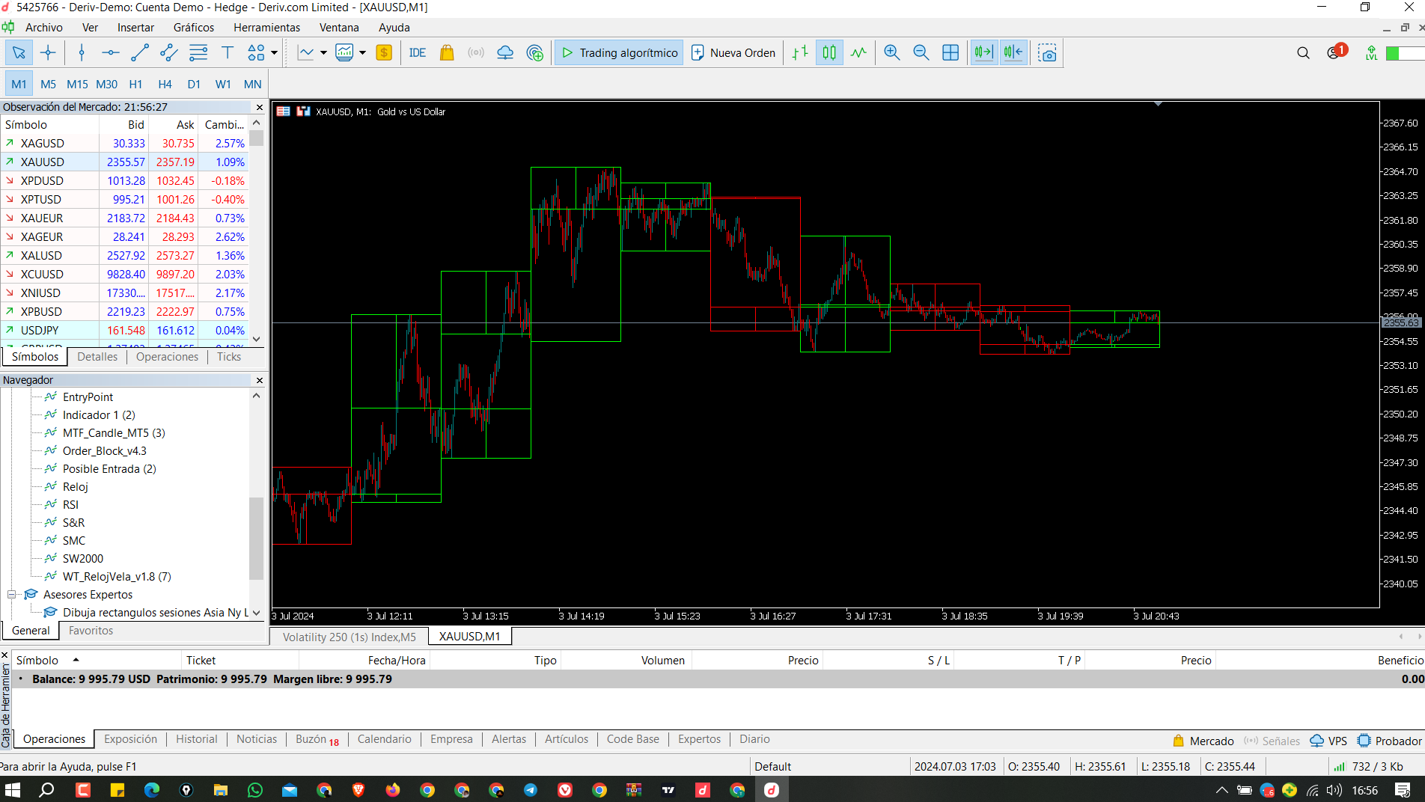Open the signals broadcast icon
Screen dimensions: 1425x802
476,52
